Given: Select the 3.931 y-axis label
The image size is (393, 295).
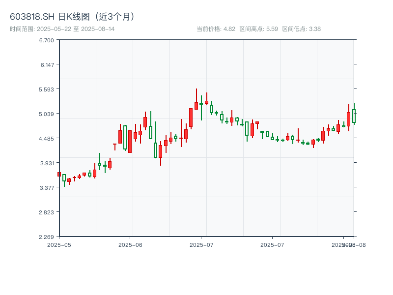Looking at the screenshot, I should tap(47, 163).
